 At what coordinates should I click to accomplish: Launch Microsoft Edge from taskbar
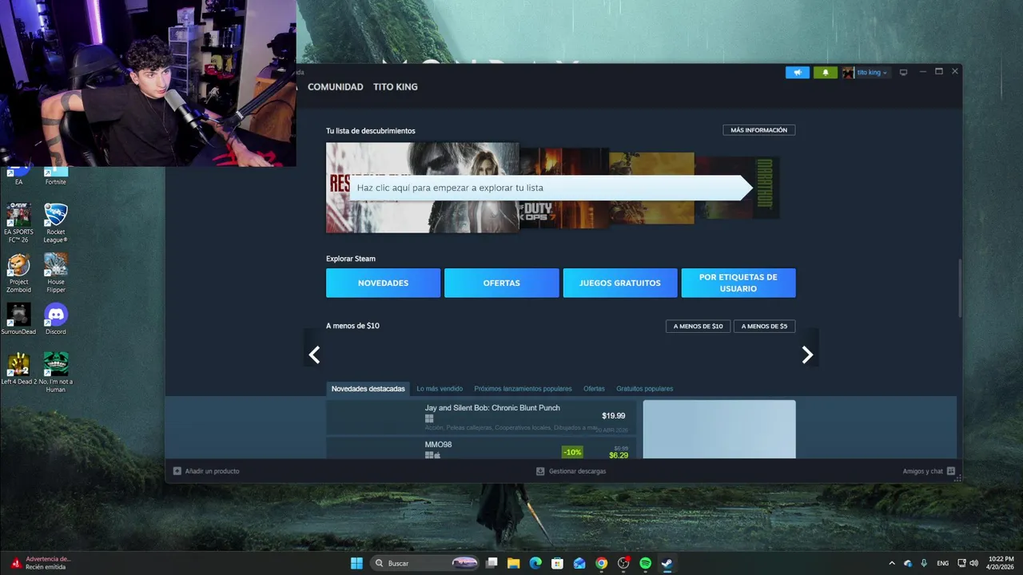tap(535, 563)
